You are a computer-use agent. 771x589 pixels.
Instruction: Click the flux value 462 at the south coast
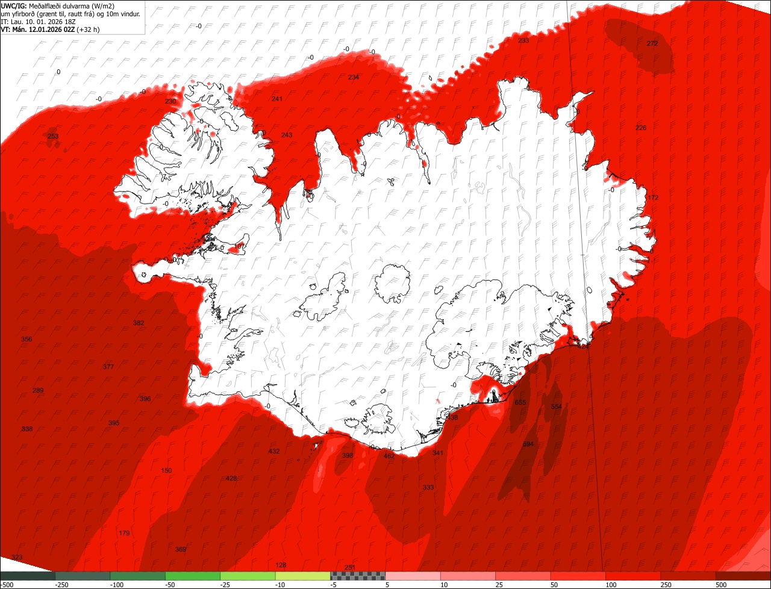(x=389, y=456)
